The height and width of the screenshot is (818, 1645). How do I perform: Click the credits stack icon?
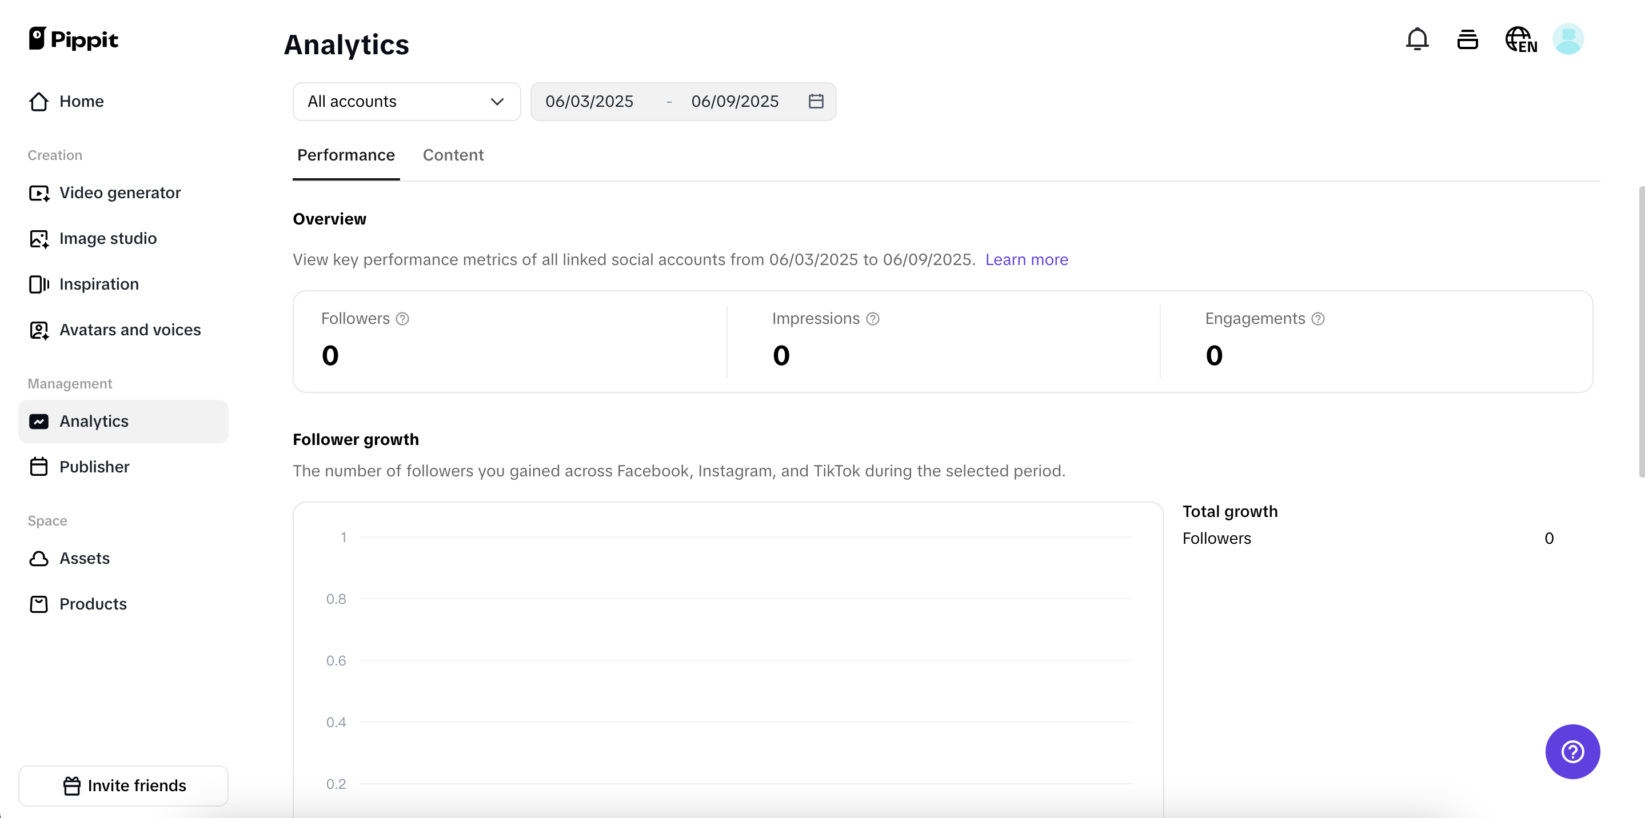tap(1467, 39)
